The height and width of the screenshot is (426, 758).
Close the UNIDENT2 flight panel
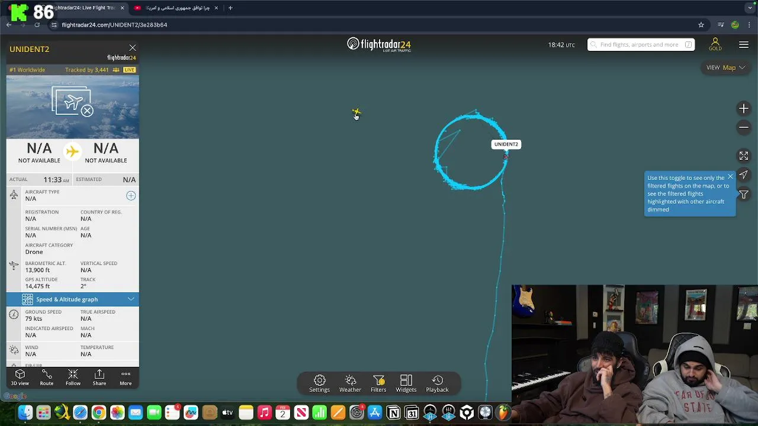(x=133, y=48)
